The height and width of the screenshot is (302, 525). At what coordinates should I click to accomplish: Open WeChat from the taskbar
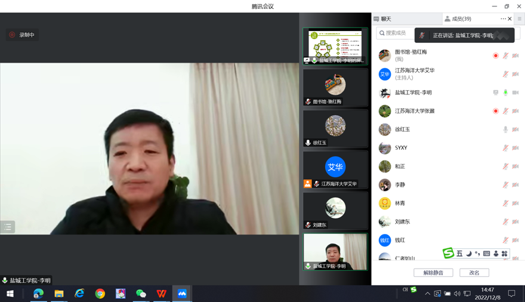click(141, 294)
